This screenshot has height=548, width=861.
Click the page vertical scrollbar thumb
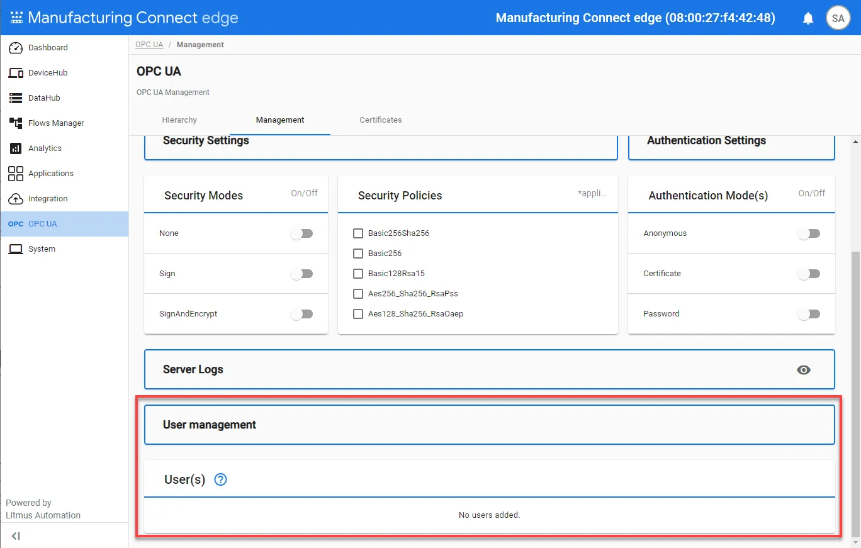tap(855, 393)
